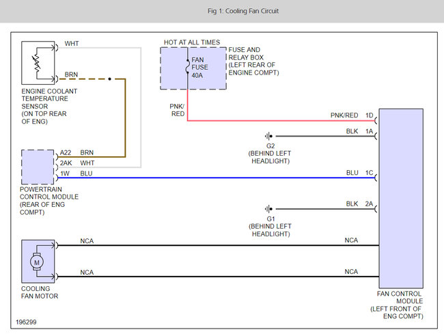Click the G1 ground symbol
444x334 pixels.
point(268,209)
